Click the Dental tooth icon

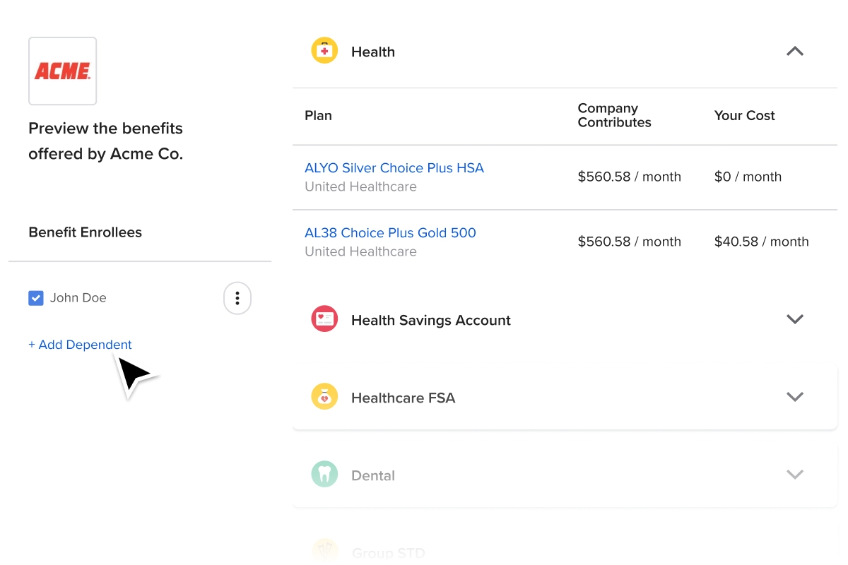[324, 474]
